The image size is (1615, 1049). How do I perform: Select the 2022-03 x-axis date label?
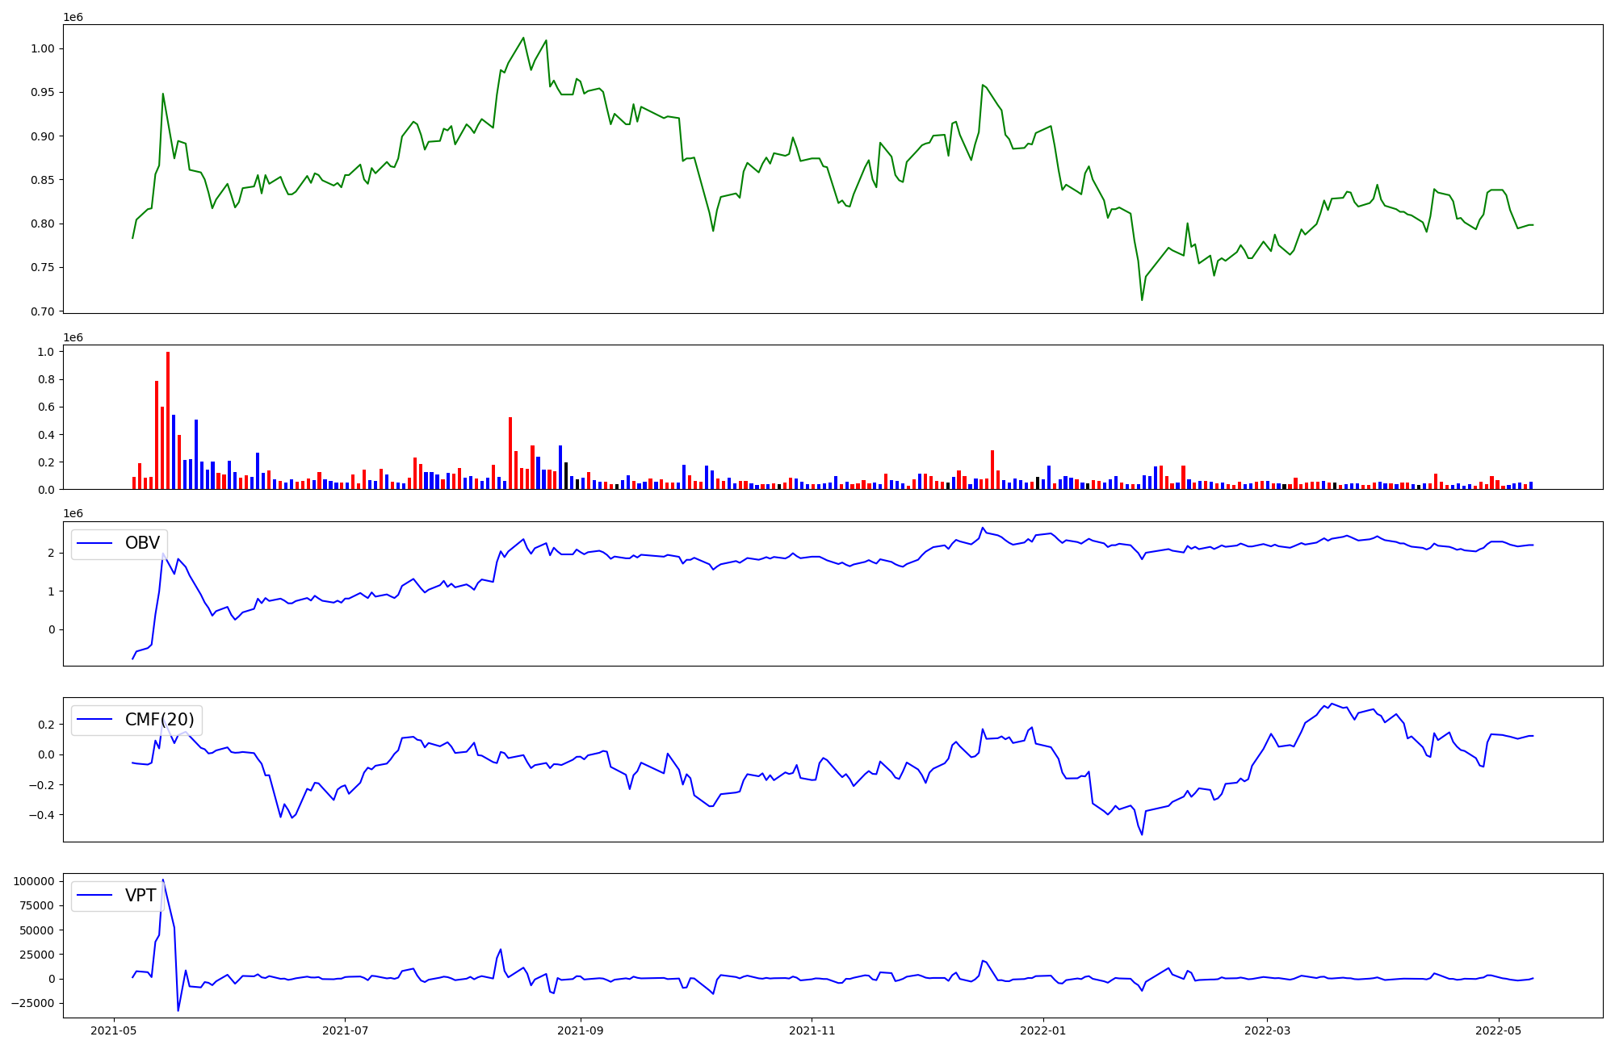click(1267, 1030)
